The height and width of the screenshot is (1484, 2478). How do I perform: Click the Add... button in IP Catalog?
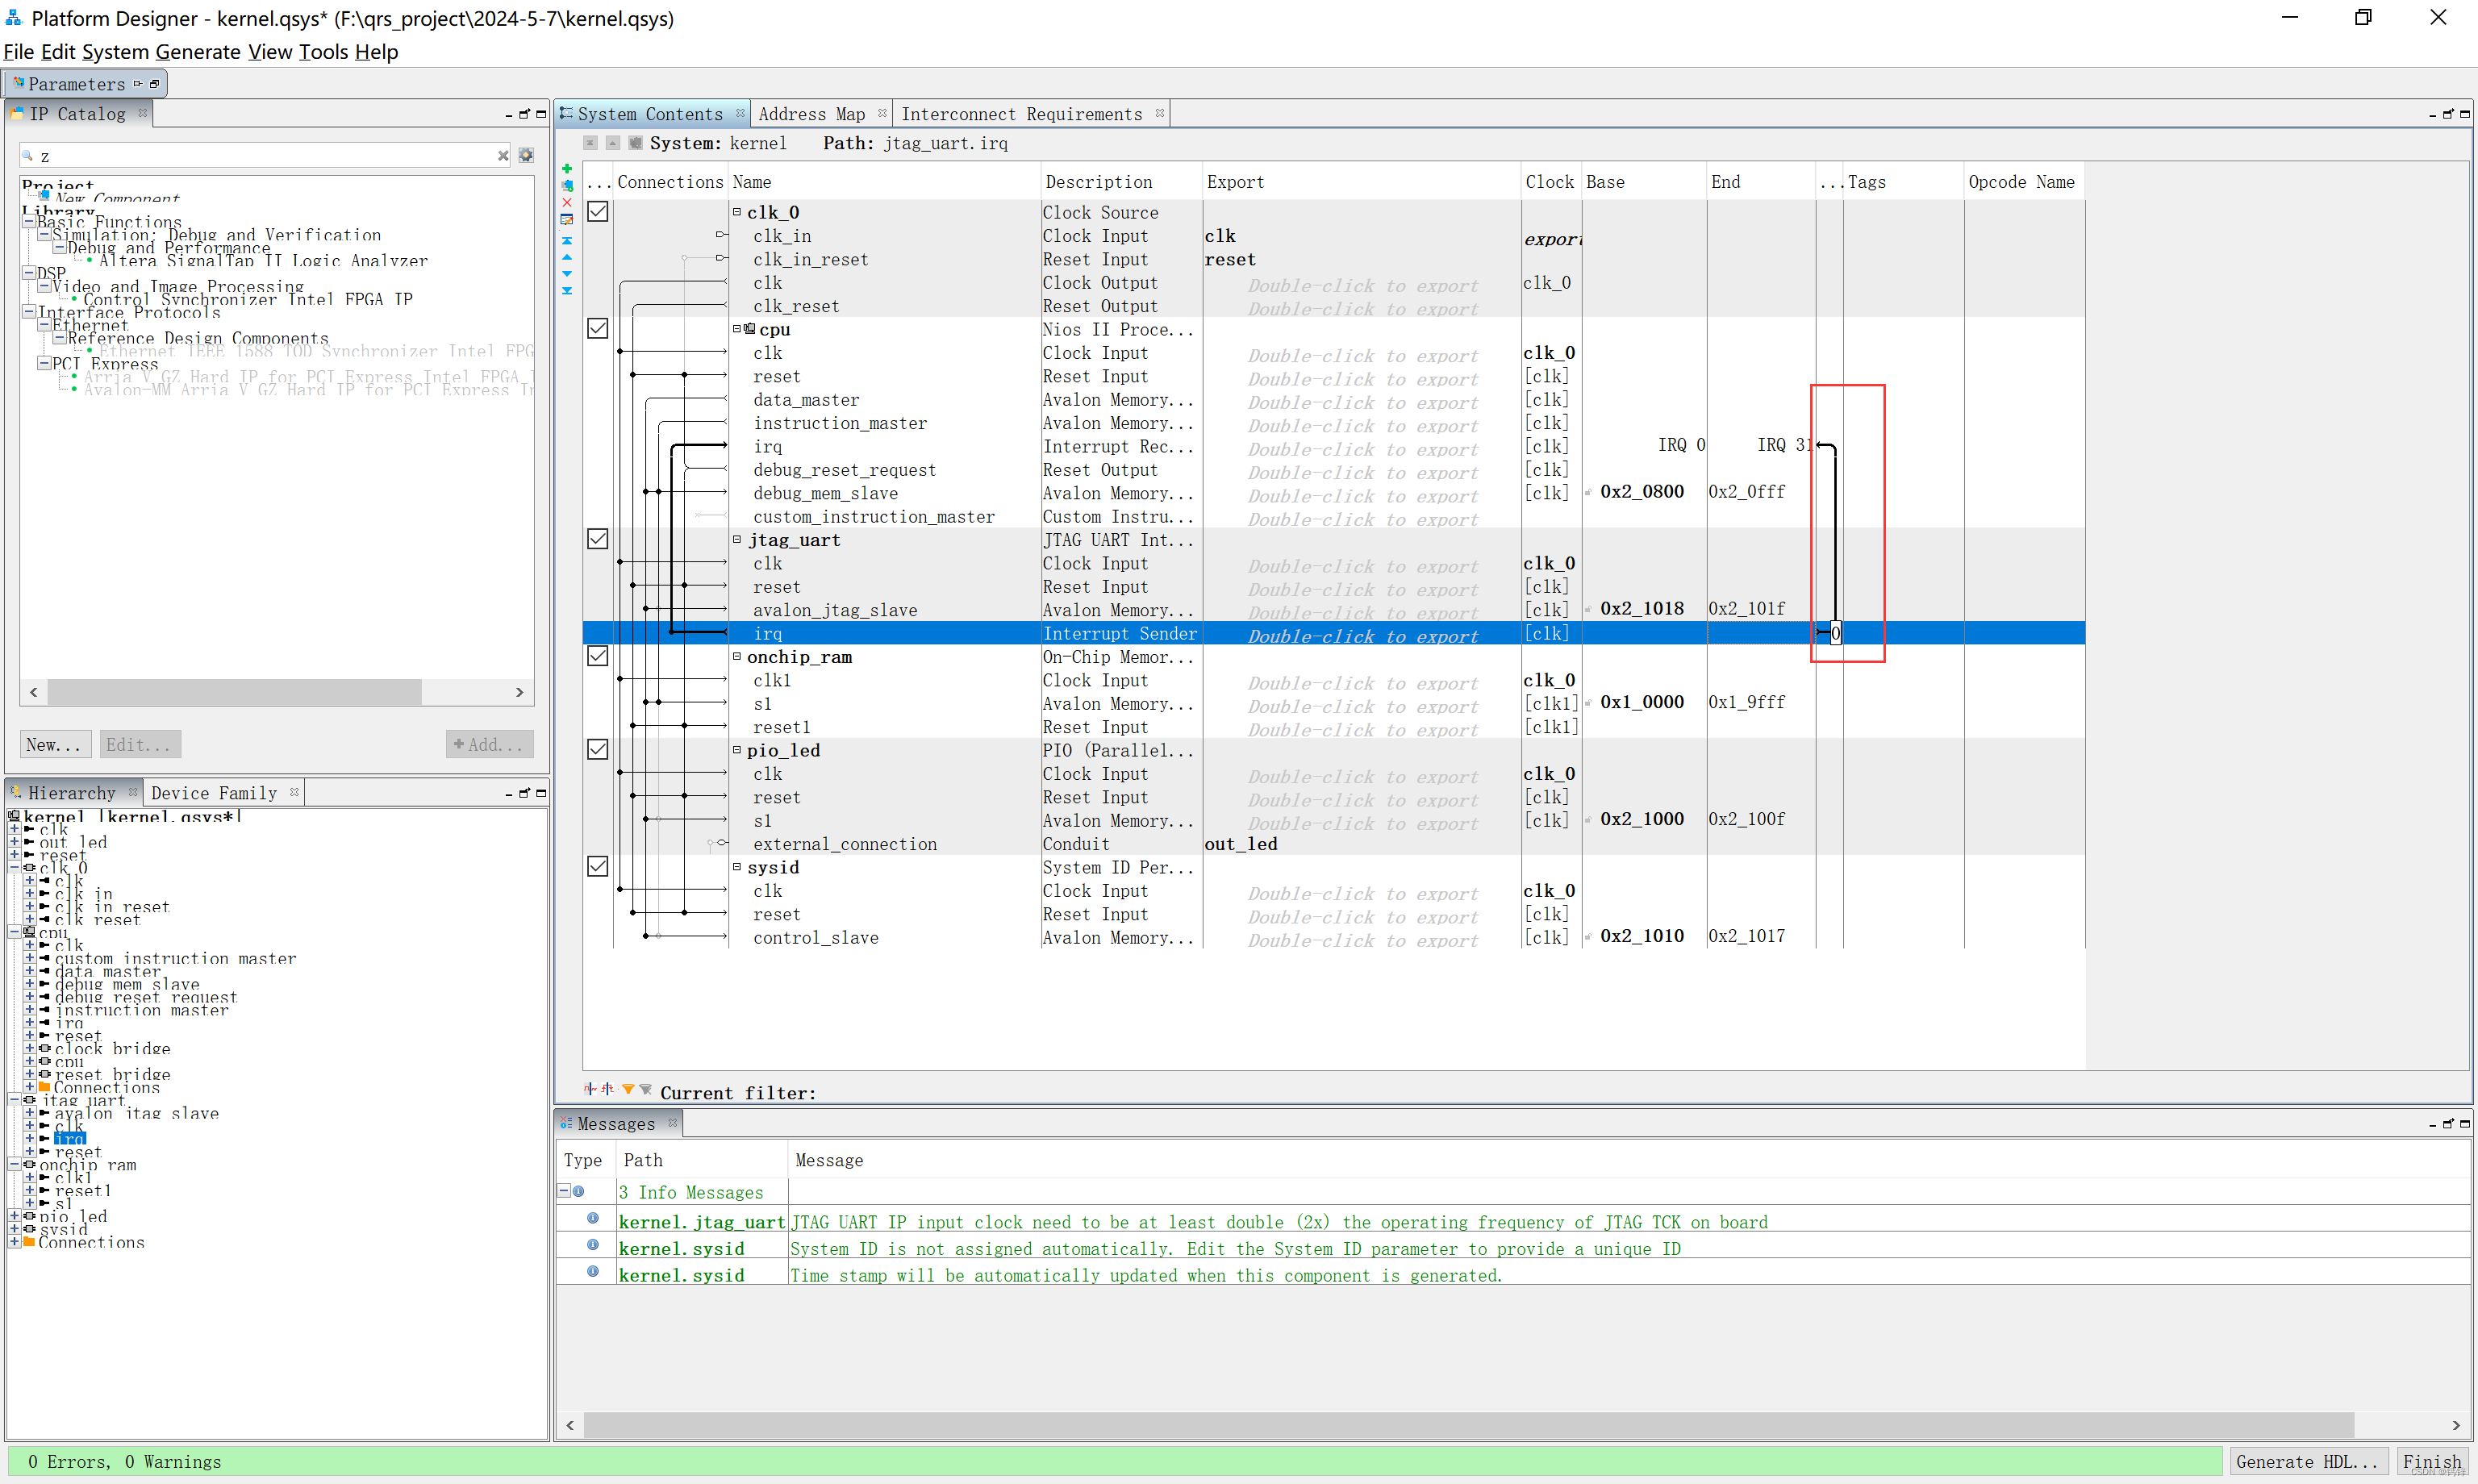coord(489,744)
